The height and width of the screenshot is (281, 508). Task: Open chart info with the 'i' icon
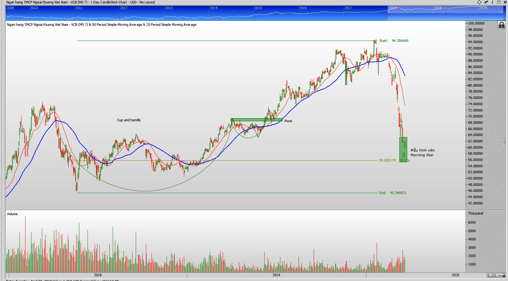[493, 2]
